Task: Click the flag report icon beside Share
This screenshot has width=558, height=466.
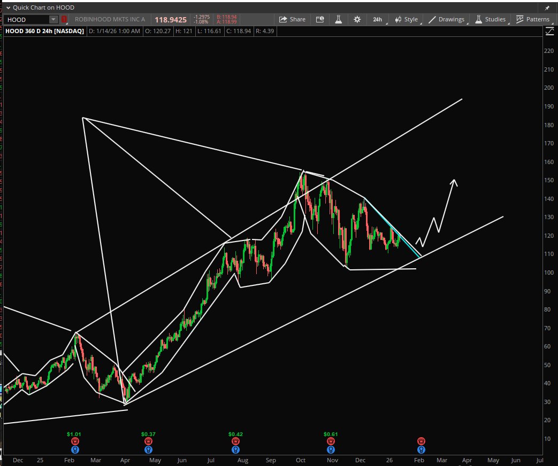Action: [x=320, y=19]
